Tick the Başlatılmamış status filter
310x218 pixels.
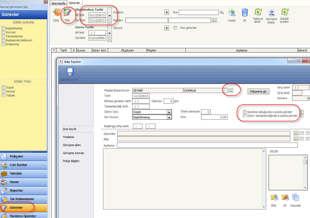[x=3, y=28]
